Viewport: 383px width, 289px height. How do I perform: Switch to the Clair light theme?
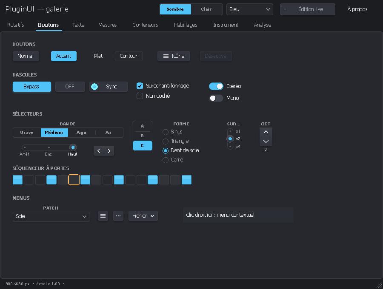(206, 9)
